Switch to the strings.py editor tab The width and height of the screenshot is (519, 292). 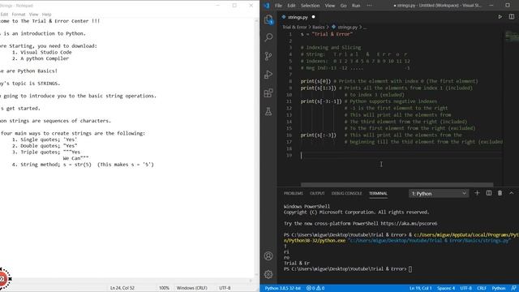pyautogui.click(x=298, y=17)
